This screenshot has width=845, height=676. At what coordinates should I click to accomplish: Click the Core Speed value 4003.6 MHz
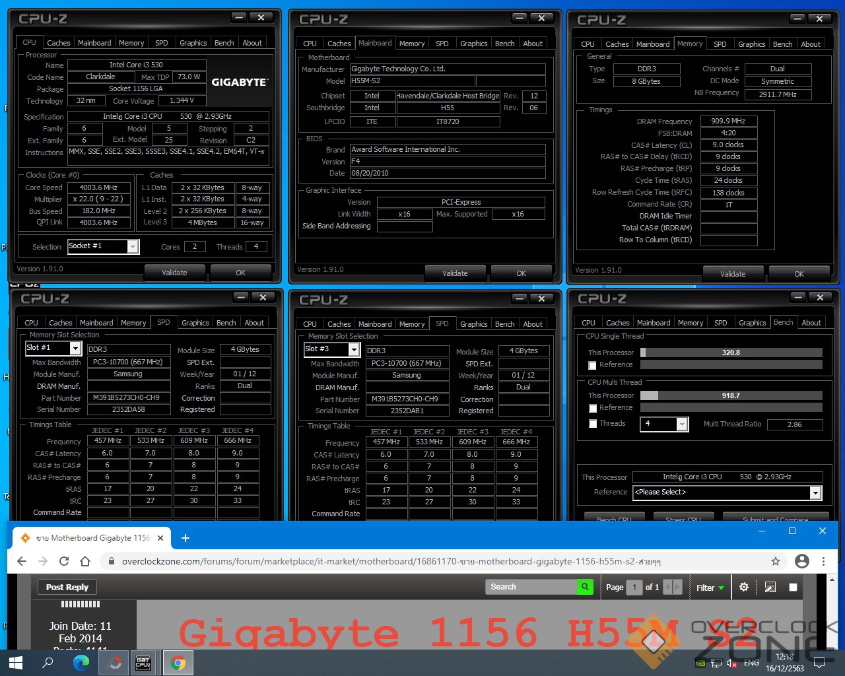[x=99, y=187]
